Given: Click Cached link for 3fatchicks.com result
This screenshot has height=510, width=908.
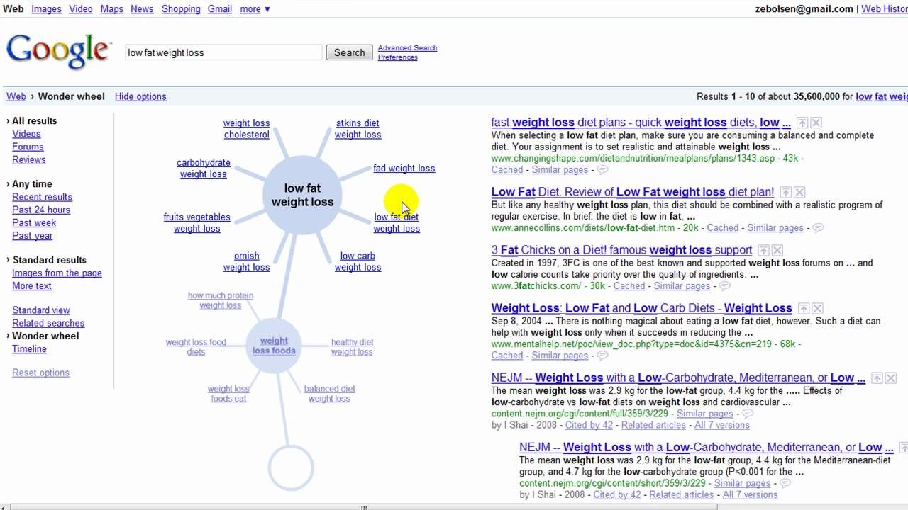Looking at the screenshot, I should (629, 286).
